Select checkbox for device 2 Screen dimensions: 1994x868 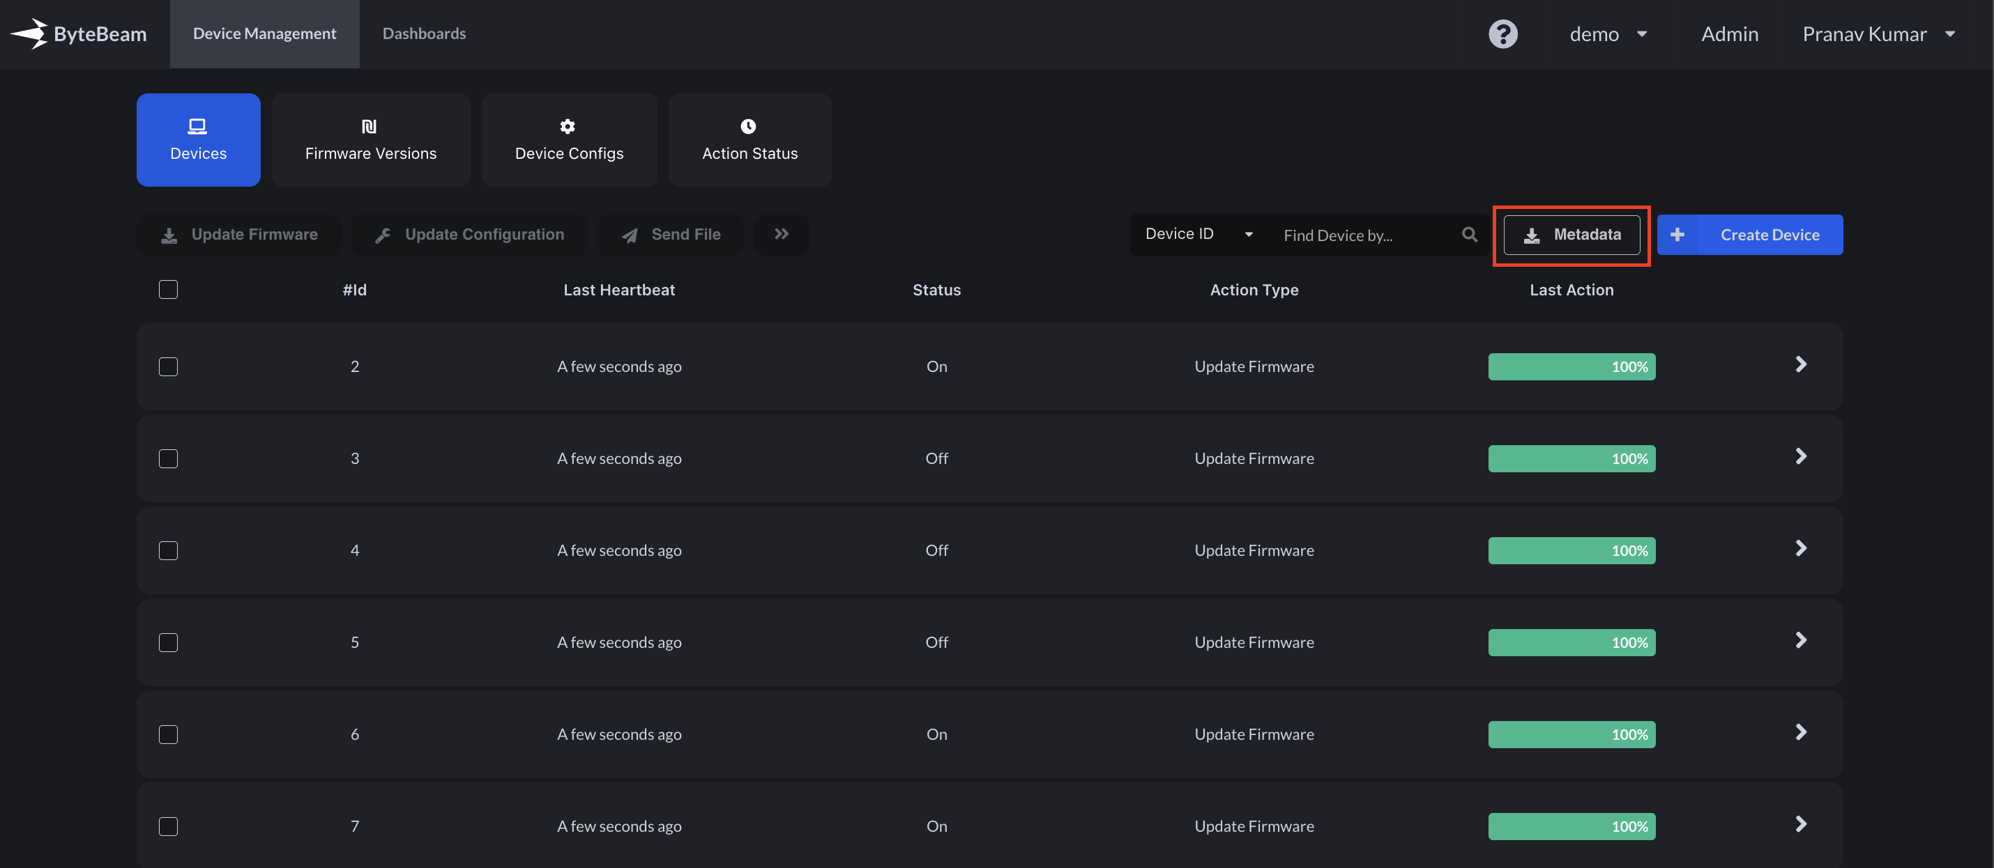[168, 366]
